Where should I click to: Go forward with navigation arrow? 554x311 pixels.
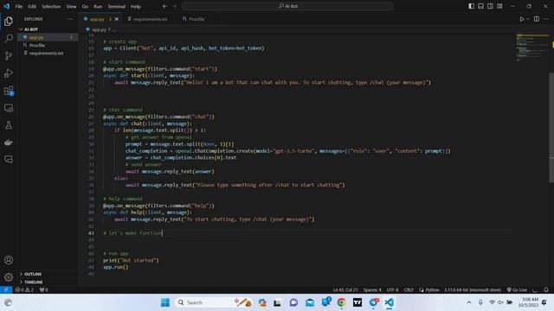click(175, 6)
